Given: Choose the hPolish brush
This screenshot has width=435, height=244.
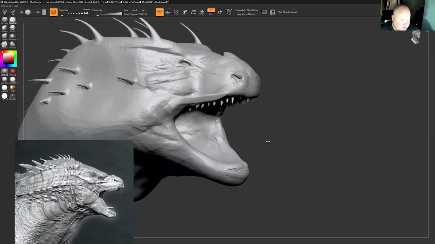Looking at the screenshot, I should pos(13,44).
